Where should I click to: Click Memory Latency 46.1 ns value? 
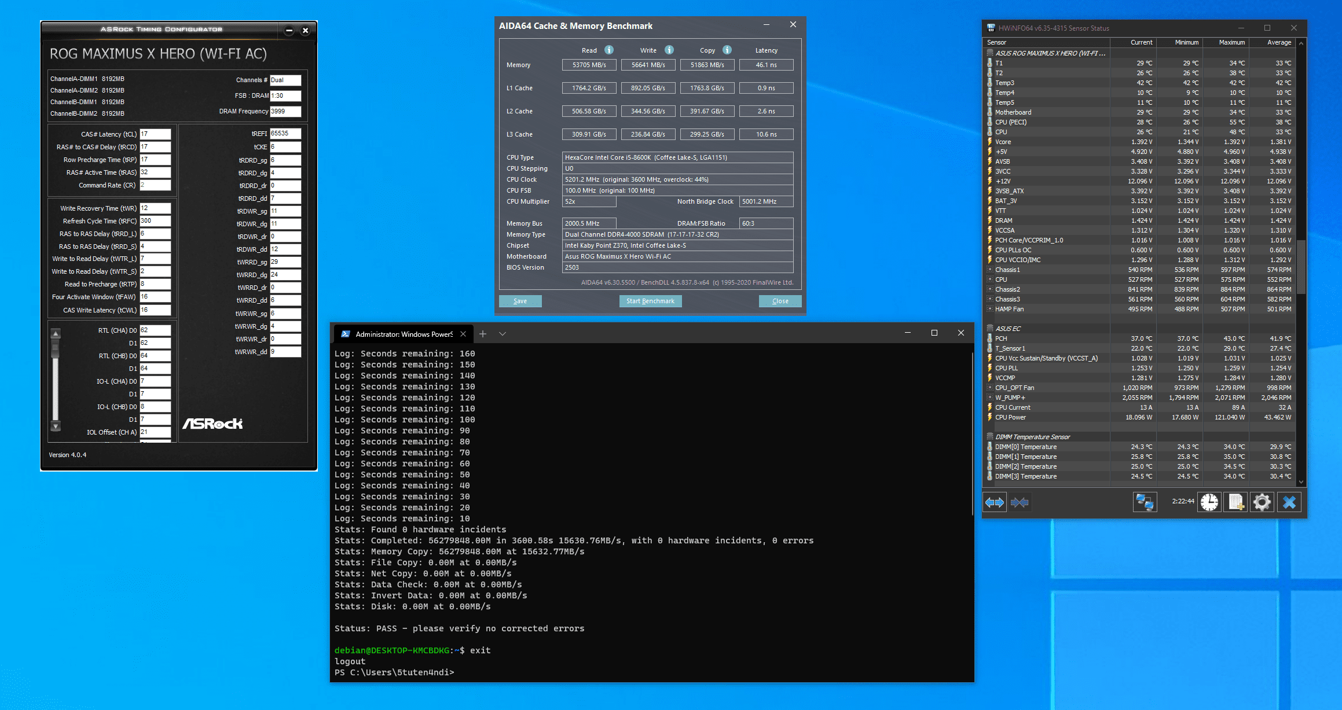pyautogui.click(x=766, y=65)
